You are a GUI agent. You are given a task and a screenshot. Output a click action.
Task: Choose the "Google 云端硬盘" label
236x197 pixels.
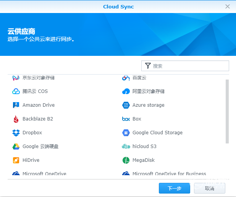coord(40,147)
